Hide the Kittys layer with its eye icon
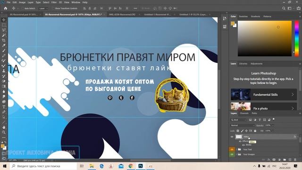 tap(232, 137)
